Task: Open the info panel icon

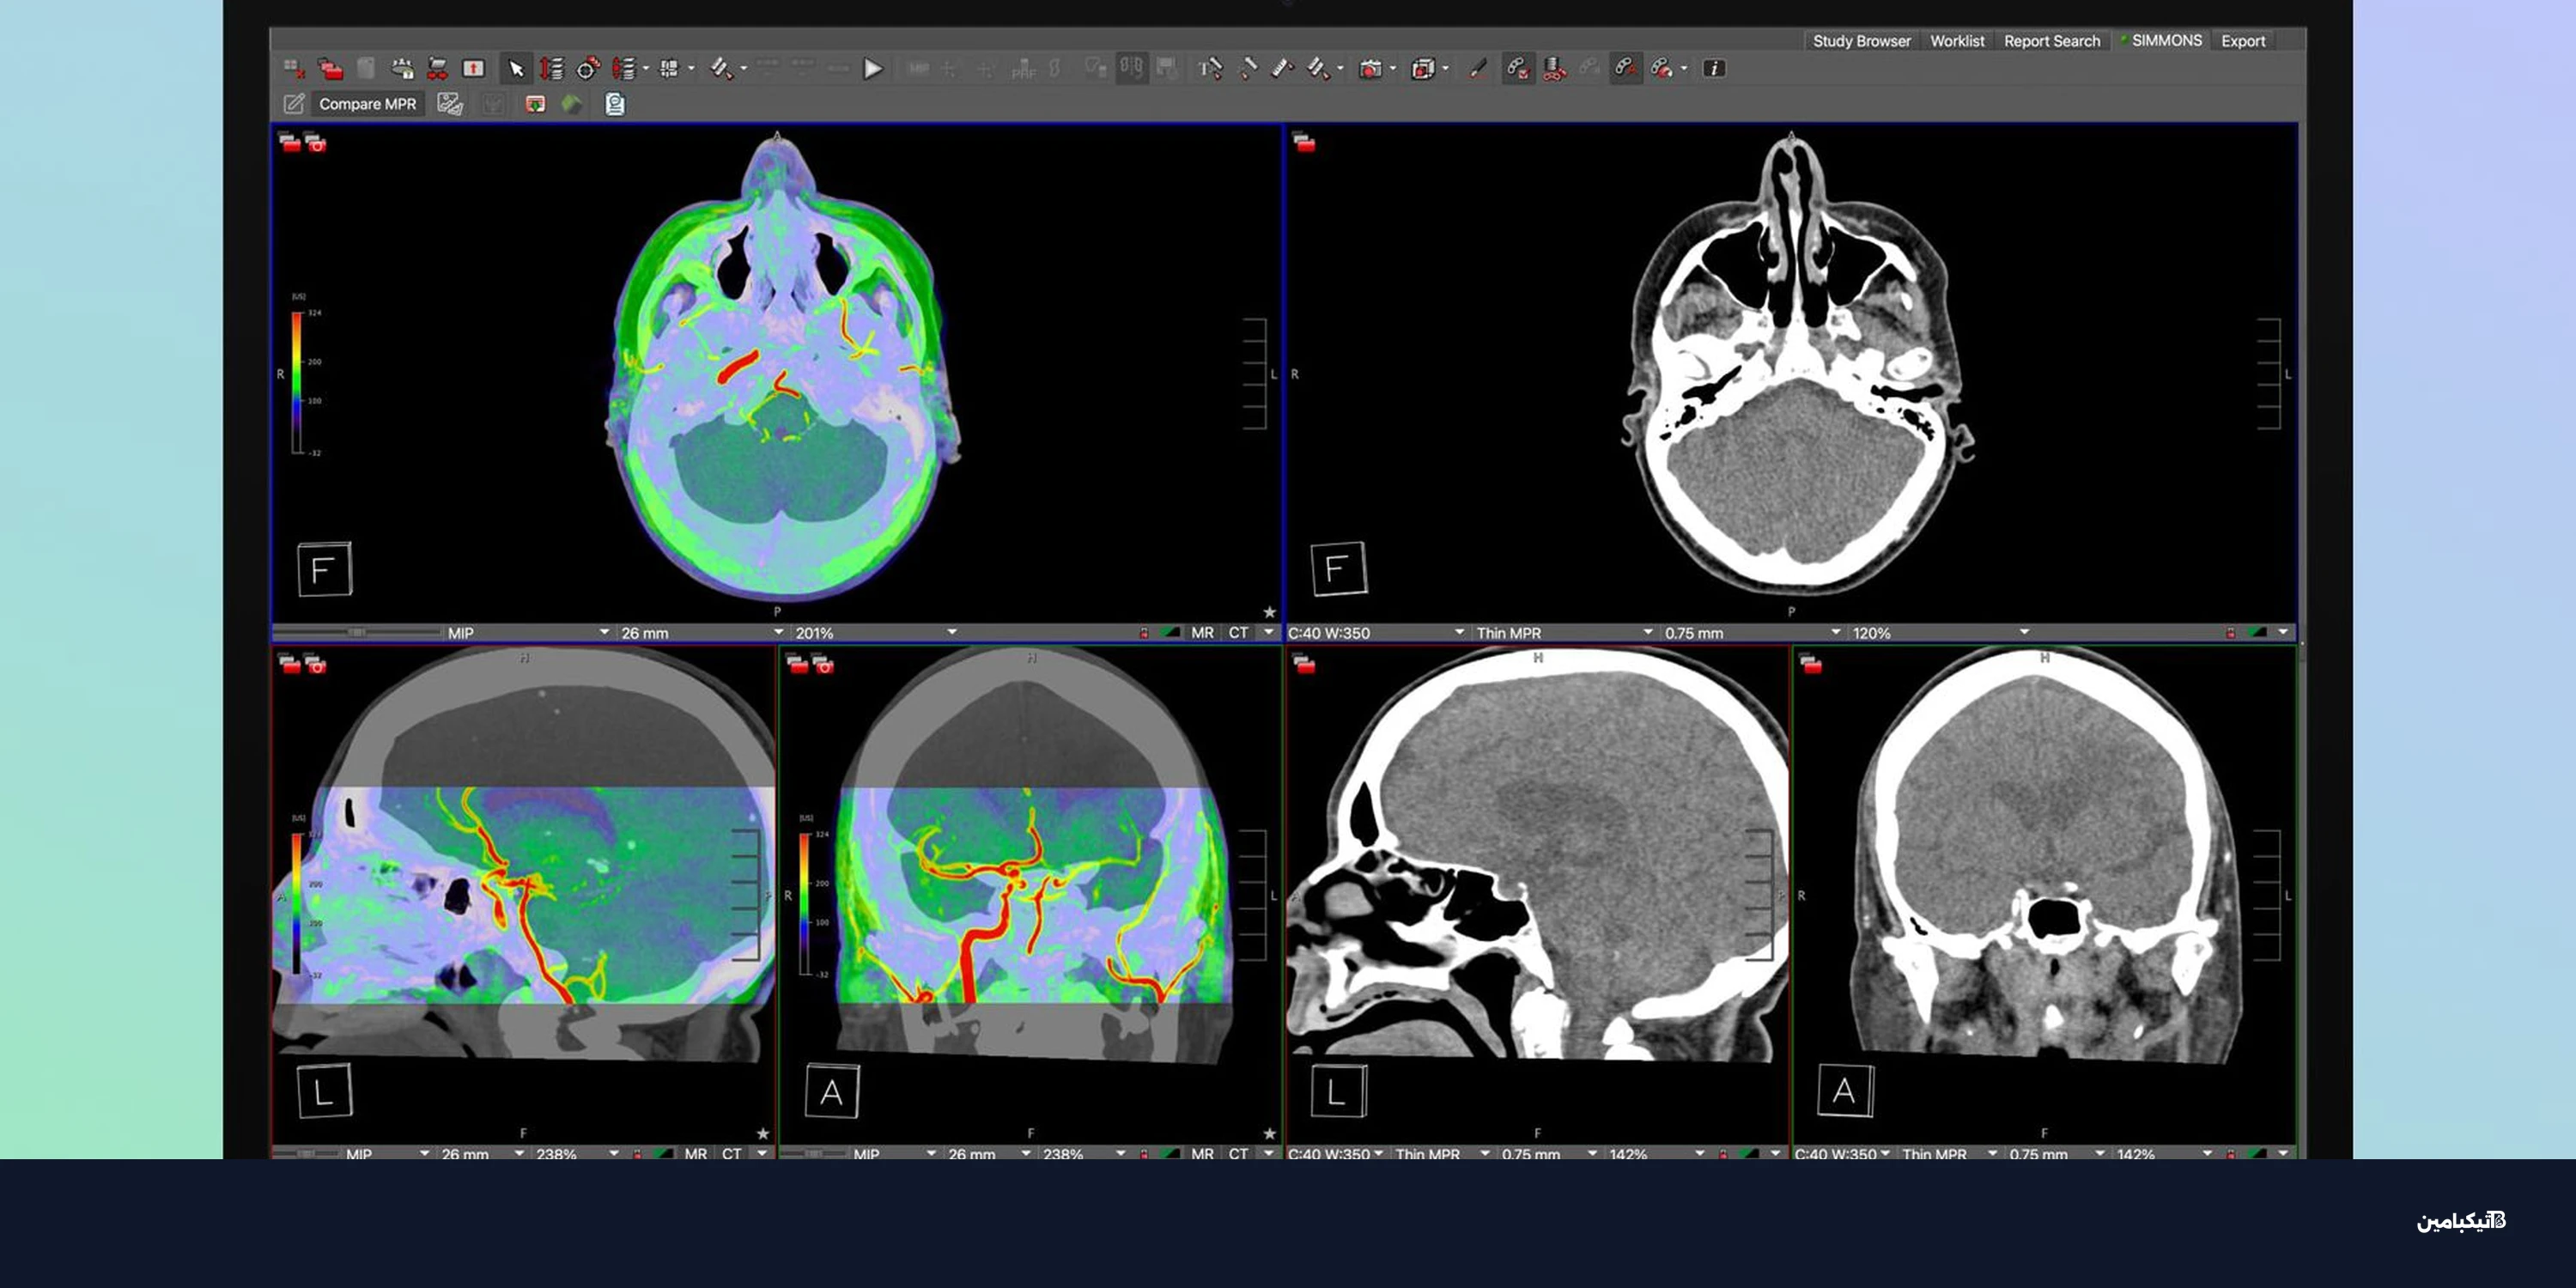Action: pos(1713,69)
